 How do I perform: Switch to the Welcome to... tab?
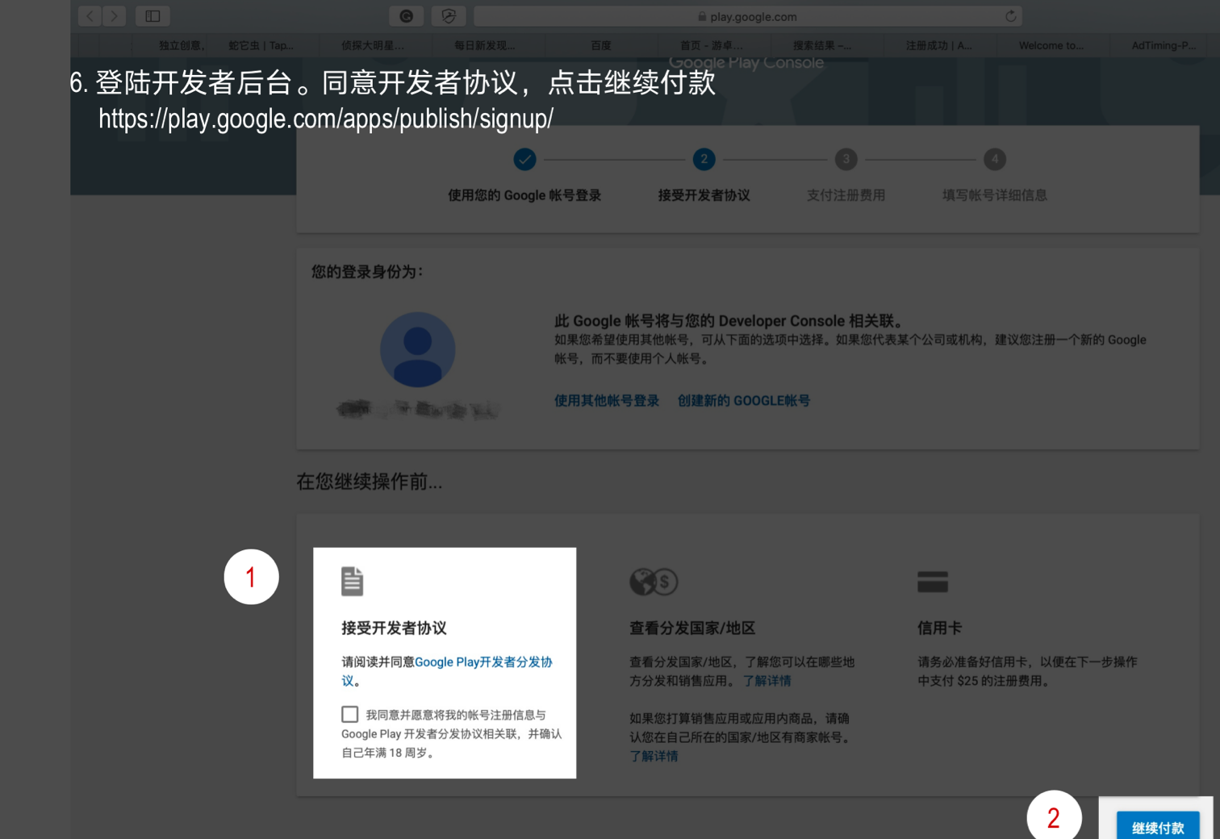1051,45
